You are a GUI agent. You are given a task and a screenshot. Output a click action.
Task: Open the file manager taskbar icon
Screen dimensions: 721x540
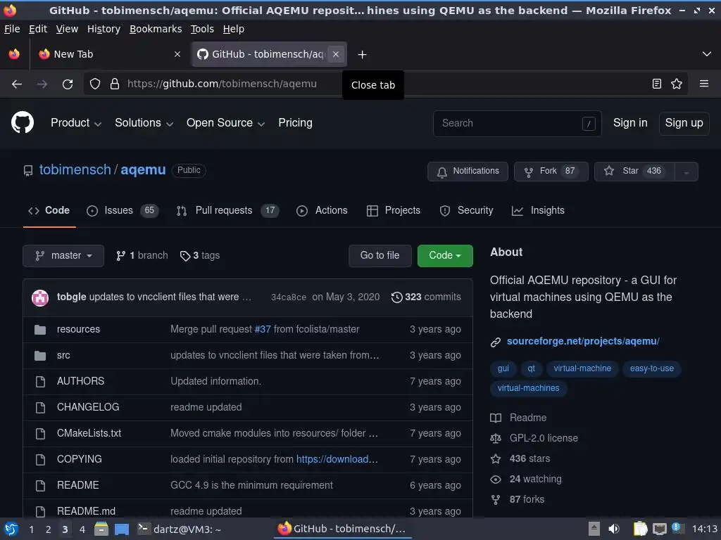click(x=101, y=529)
